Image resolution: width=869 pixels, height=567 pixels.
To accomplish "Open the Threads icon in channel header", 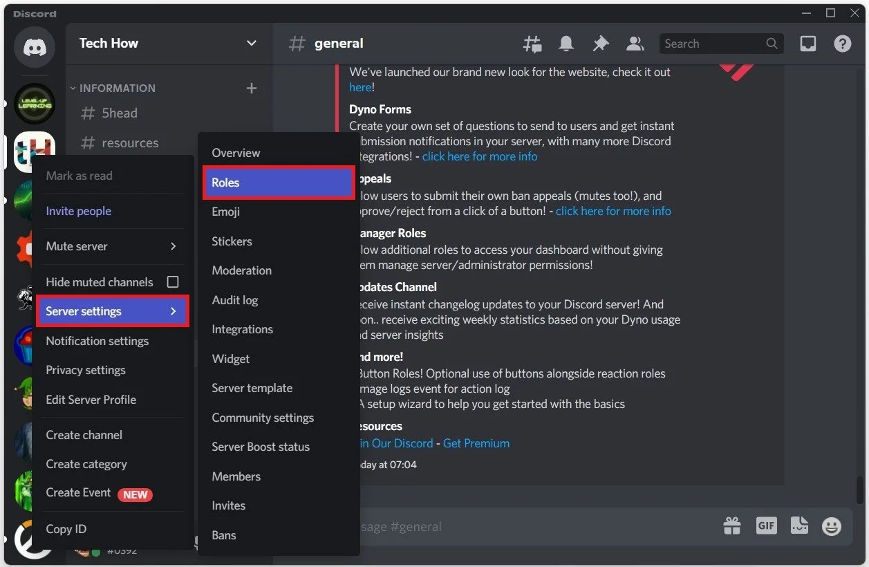I will [532, 44].
